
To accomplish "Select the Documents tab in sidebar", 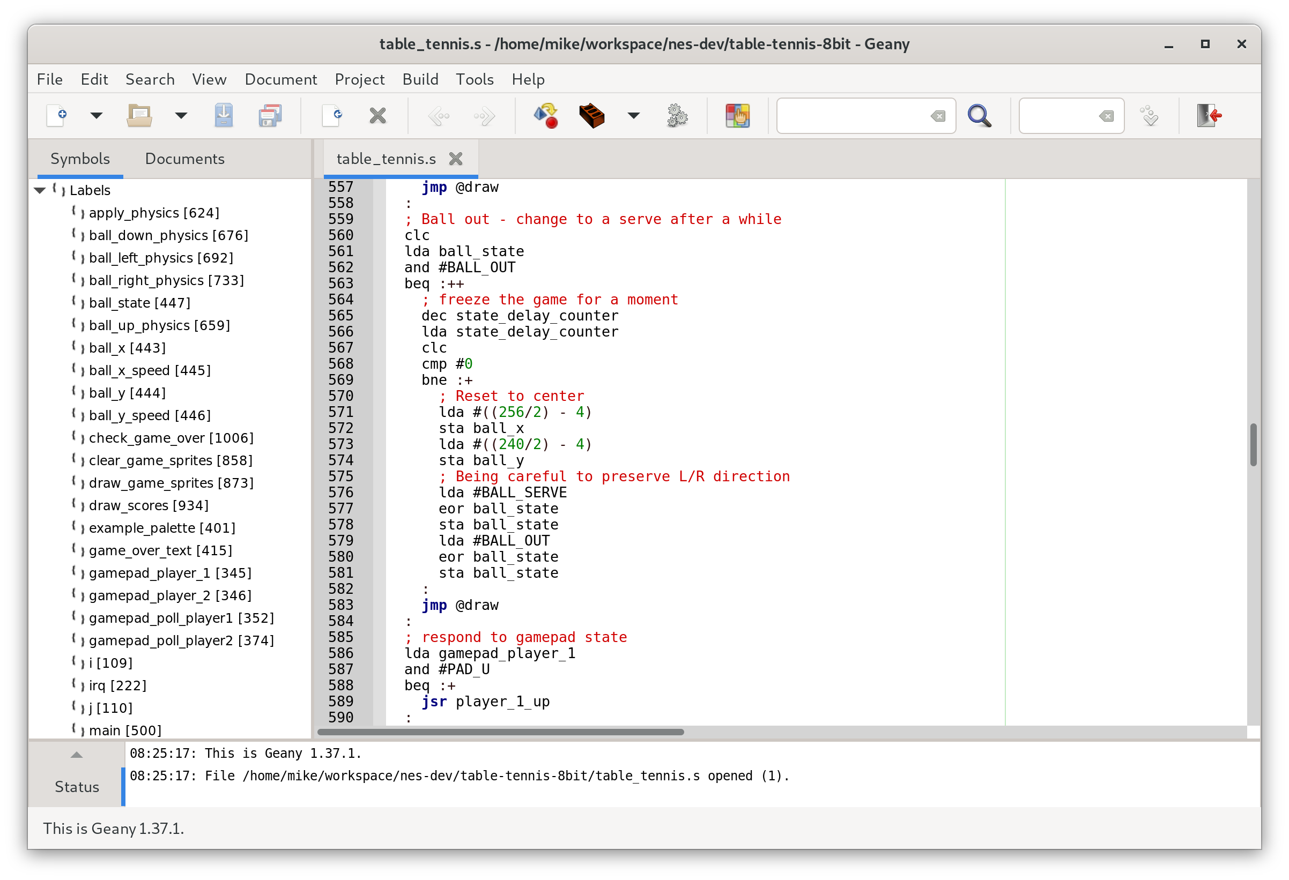I will 185,158.
